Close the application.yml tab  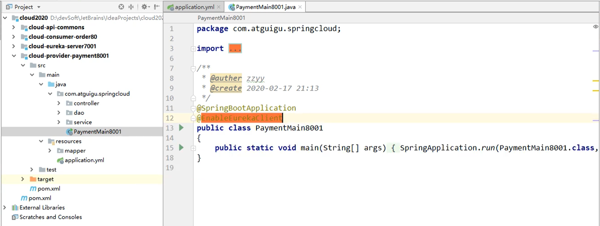219,7
